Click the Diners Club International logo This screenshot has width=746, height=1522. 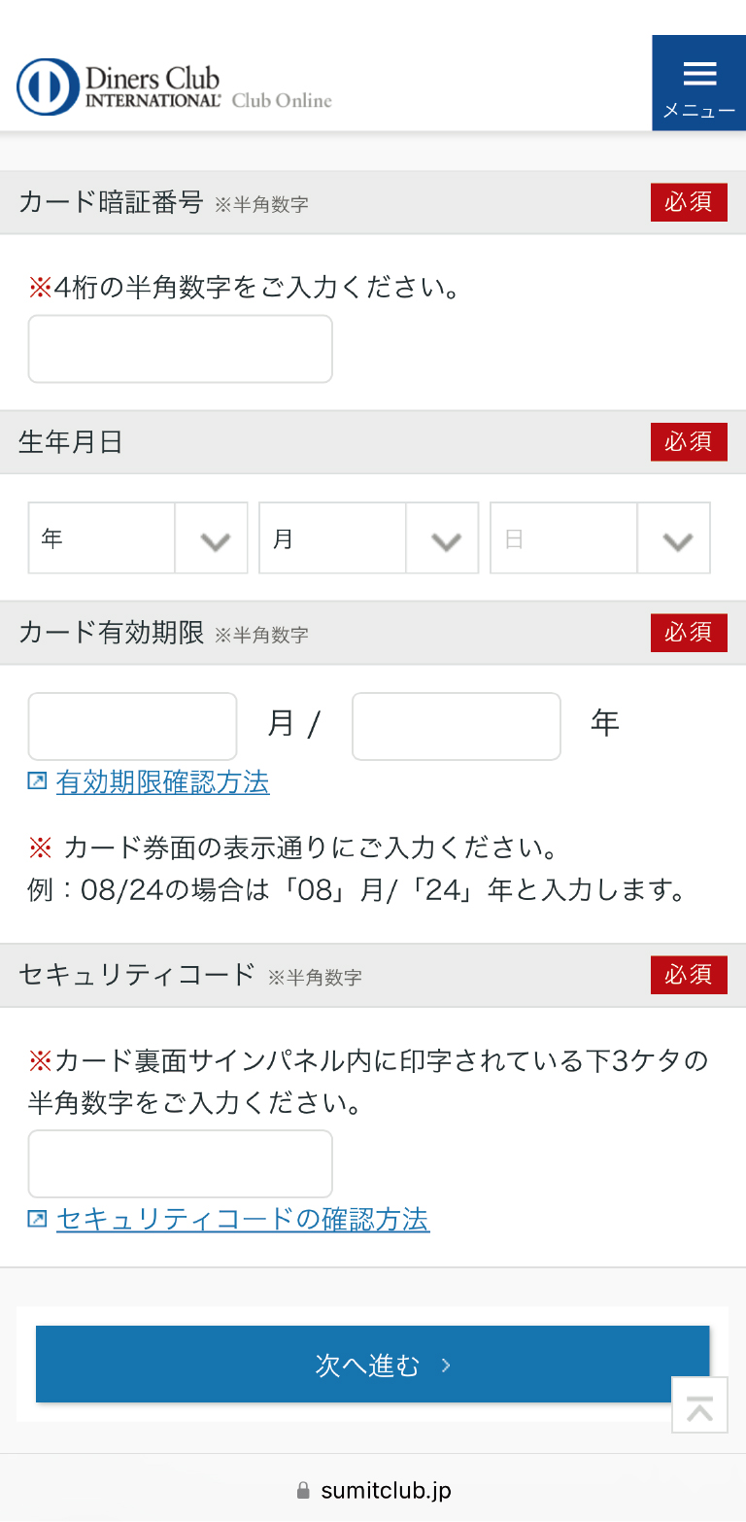(119, 86)
